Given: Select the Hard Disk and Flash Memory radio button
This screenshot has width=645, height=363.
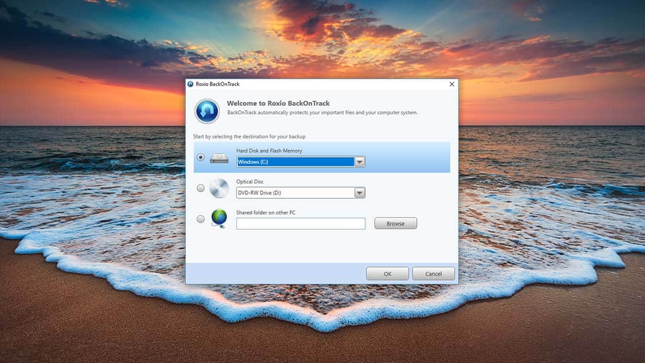Looking at the screenshot, I should 200,157.
